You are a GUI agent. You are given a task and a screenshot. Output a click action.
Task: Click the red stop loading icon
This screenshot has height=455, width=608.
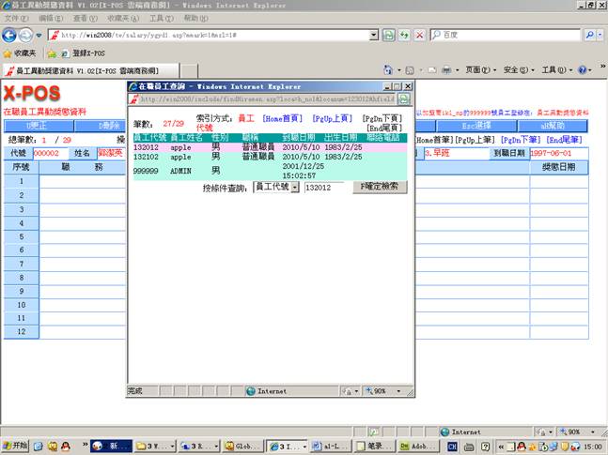(418, 35)
